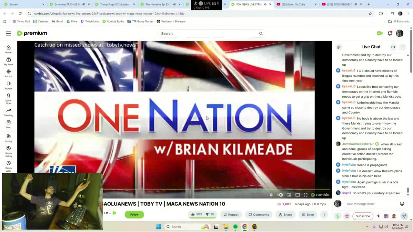Image resolution: width=413 pixels, height=232 pixels.
Task: Click the search magnifier icon
Action: (261, 34)
